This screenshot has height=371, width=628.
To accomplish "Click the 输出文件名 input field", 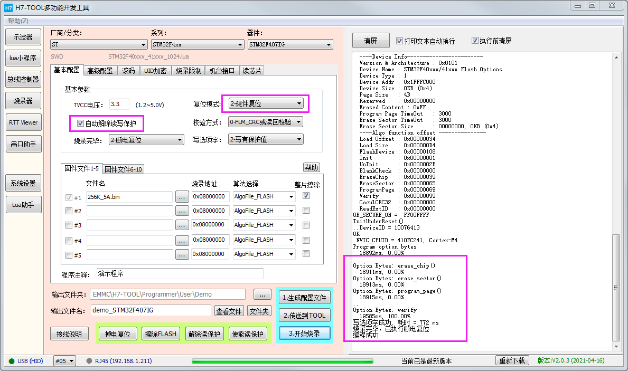I will tap(151, 310).
